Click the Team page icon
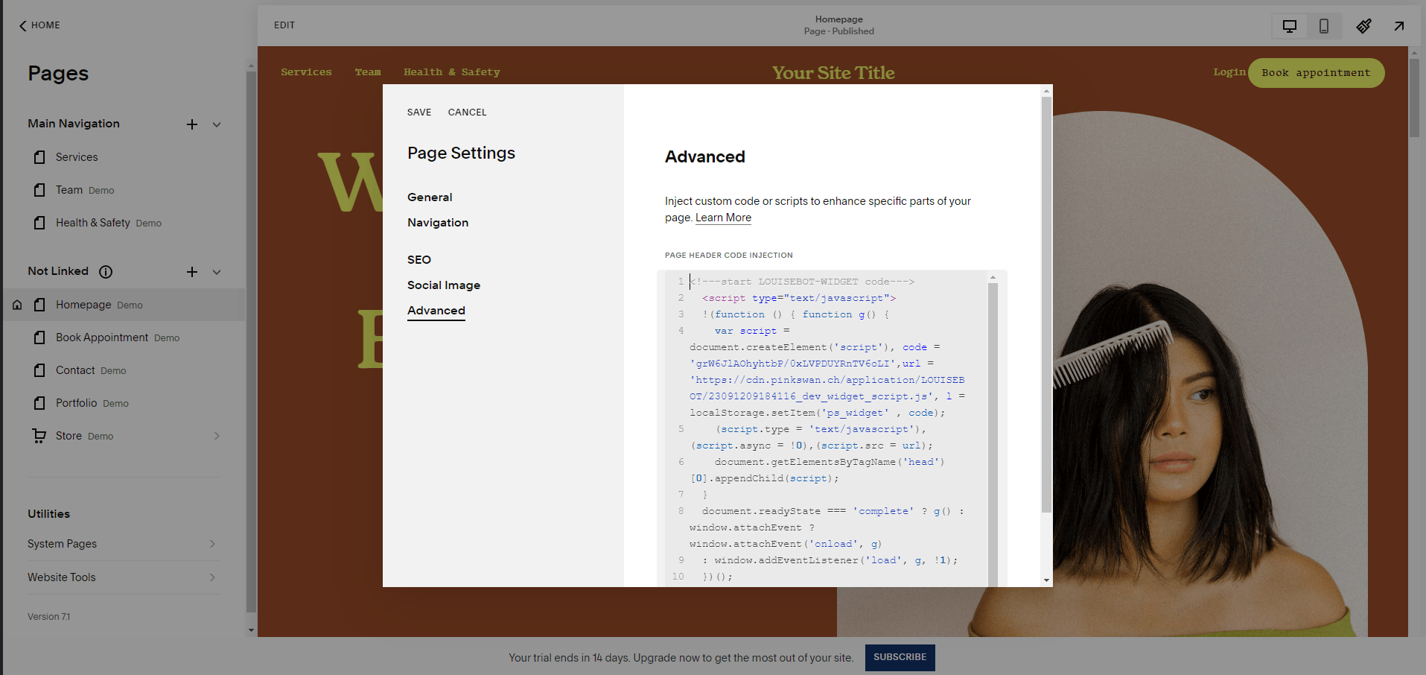This screenshot has height=675, width=1426. (39, 190)
